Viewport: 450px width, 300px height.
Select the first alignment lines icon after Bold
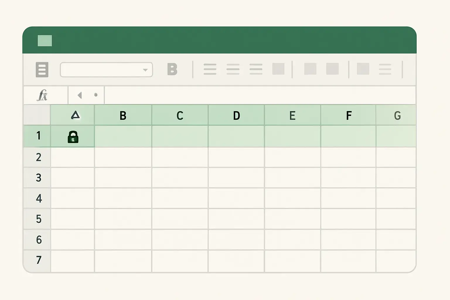210,69
